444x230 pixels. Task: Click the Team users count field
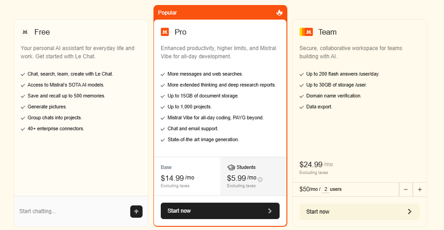[326, 189]
